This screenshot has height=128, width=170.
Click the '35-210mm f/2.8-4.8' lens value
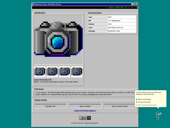tap(122, 27)
